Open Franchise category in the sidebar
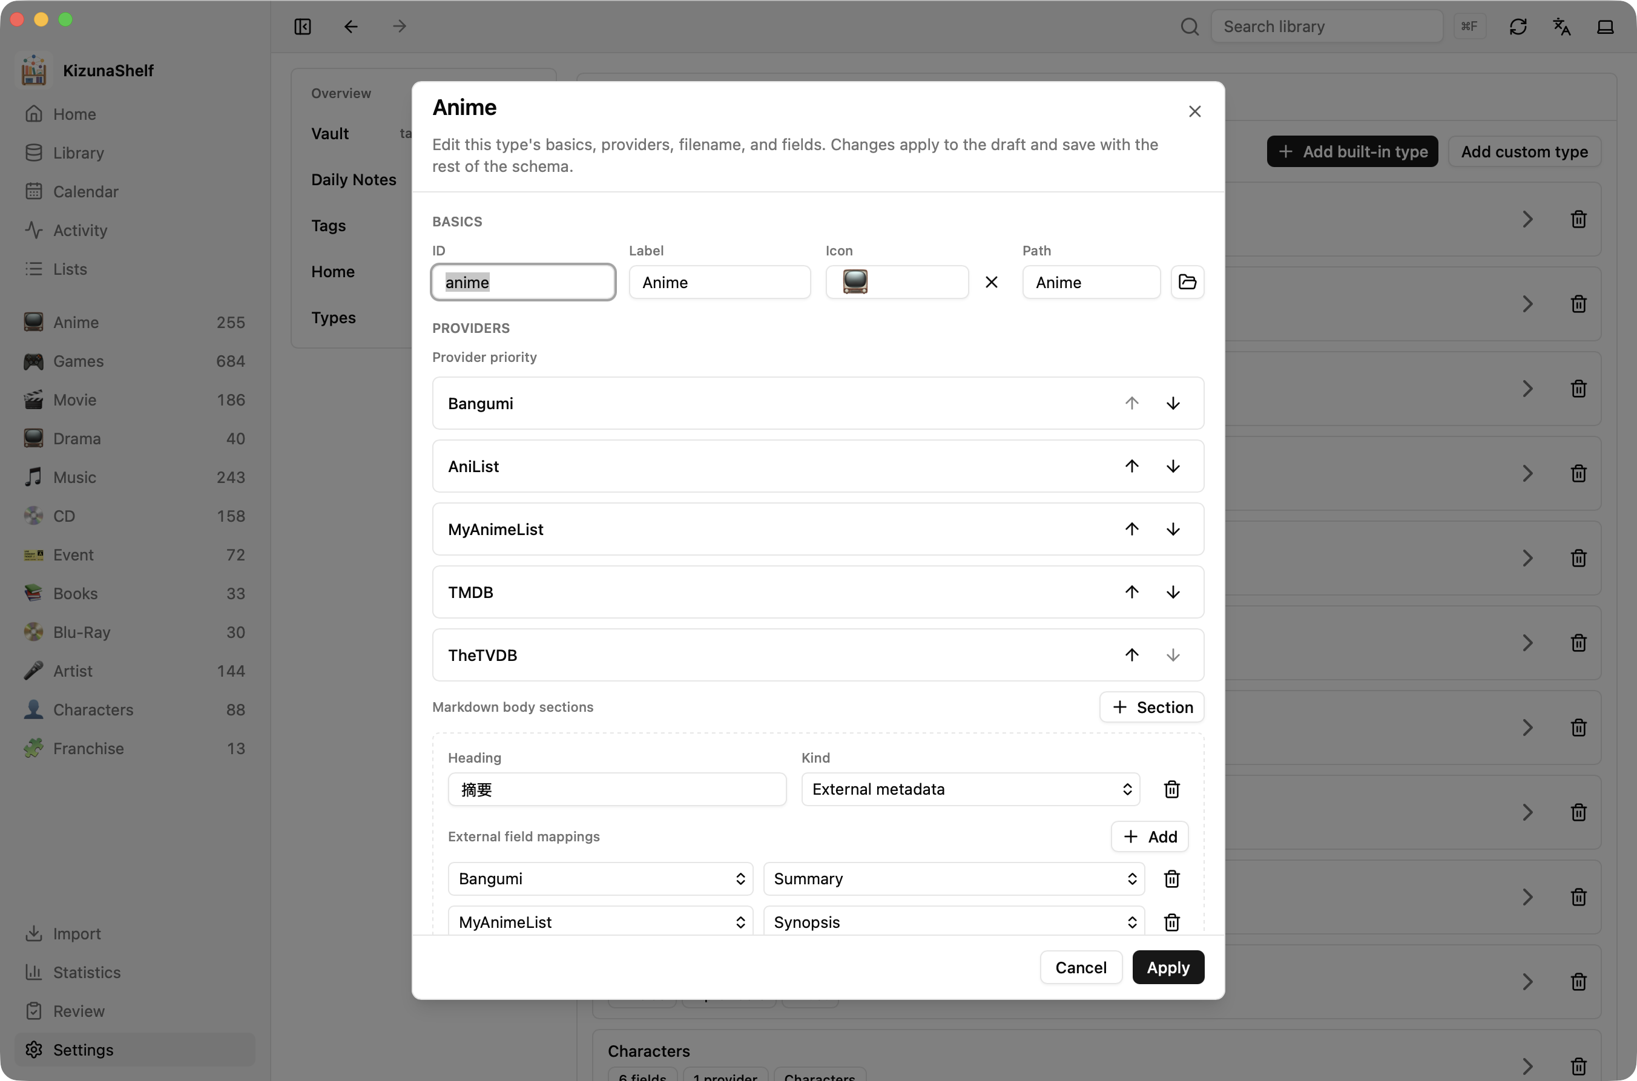 point(134,748)
